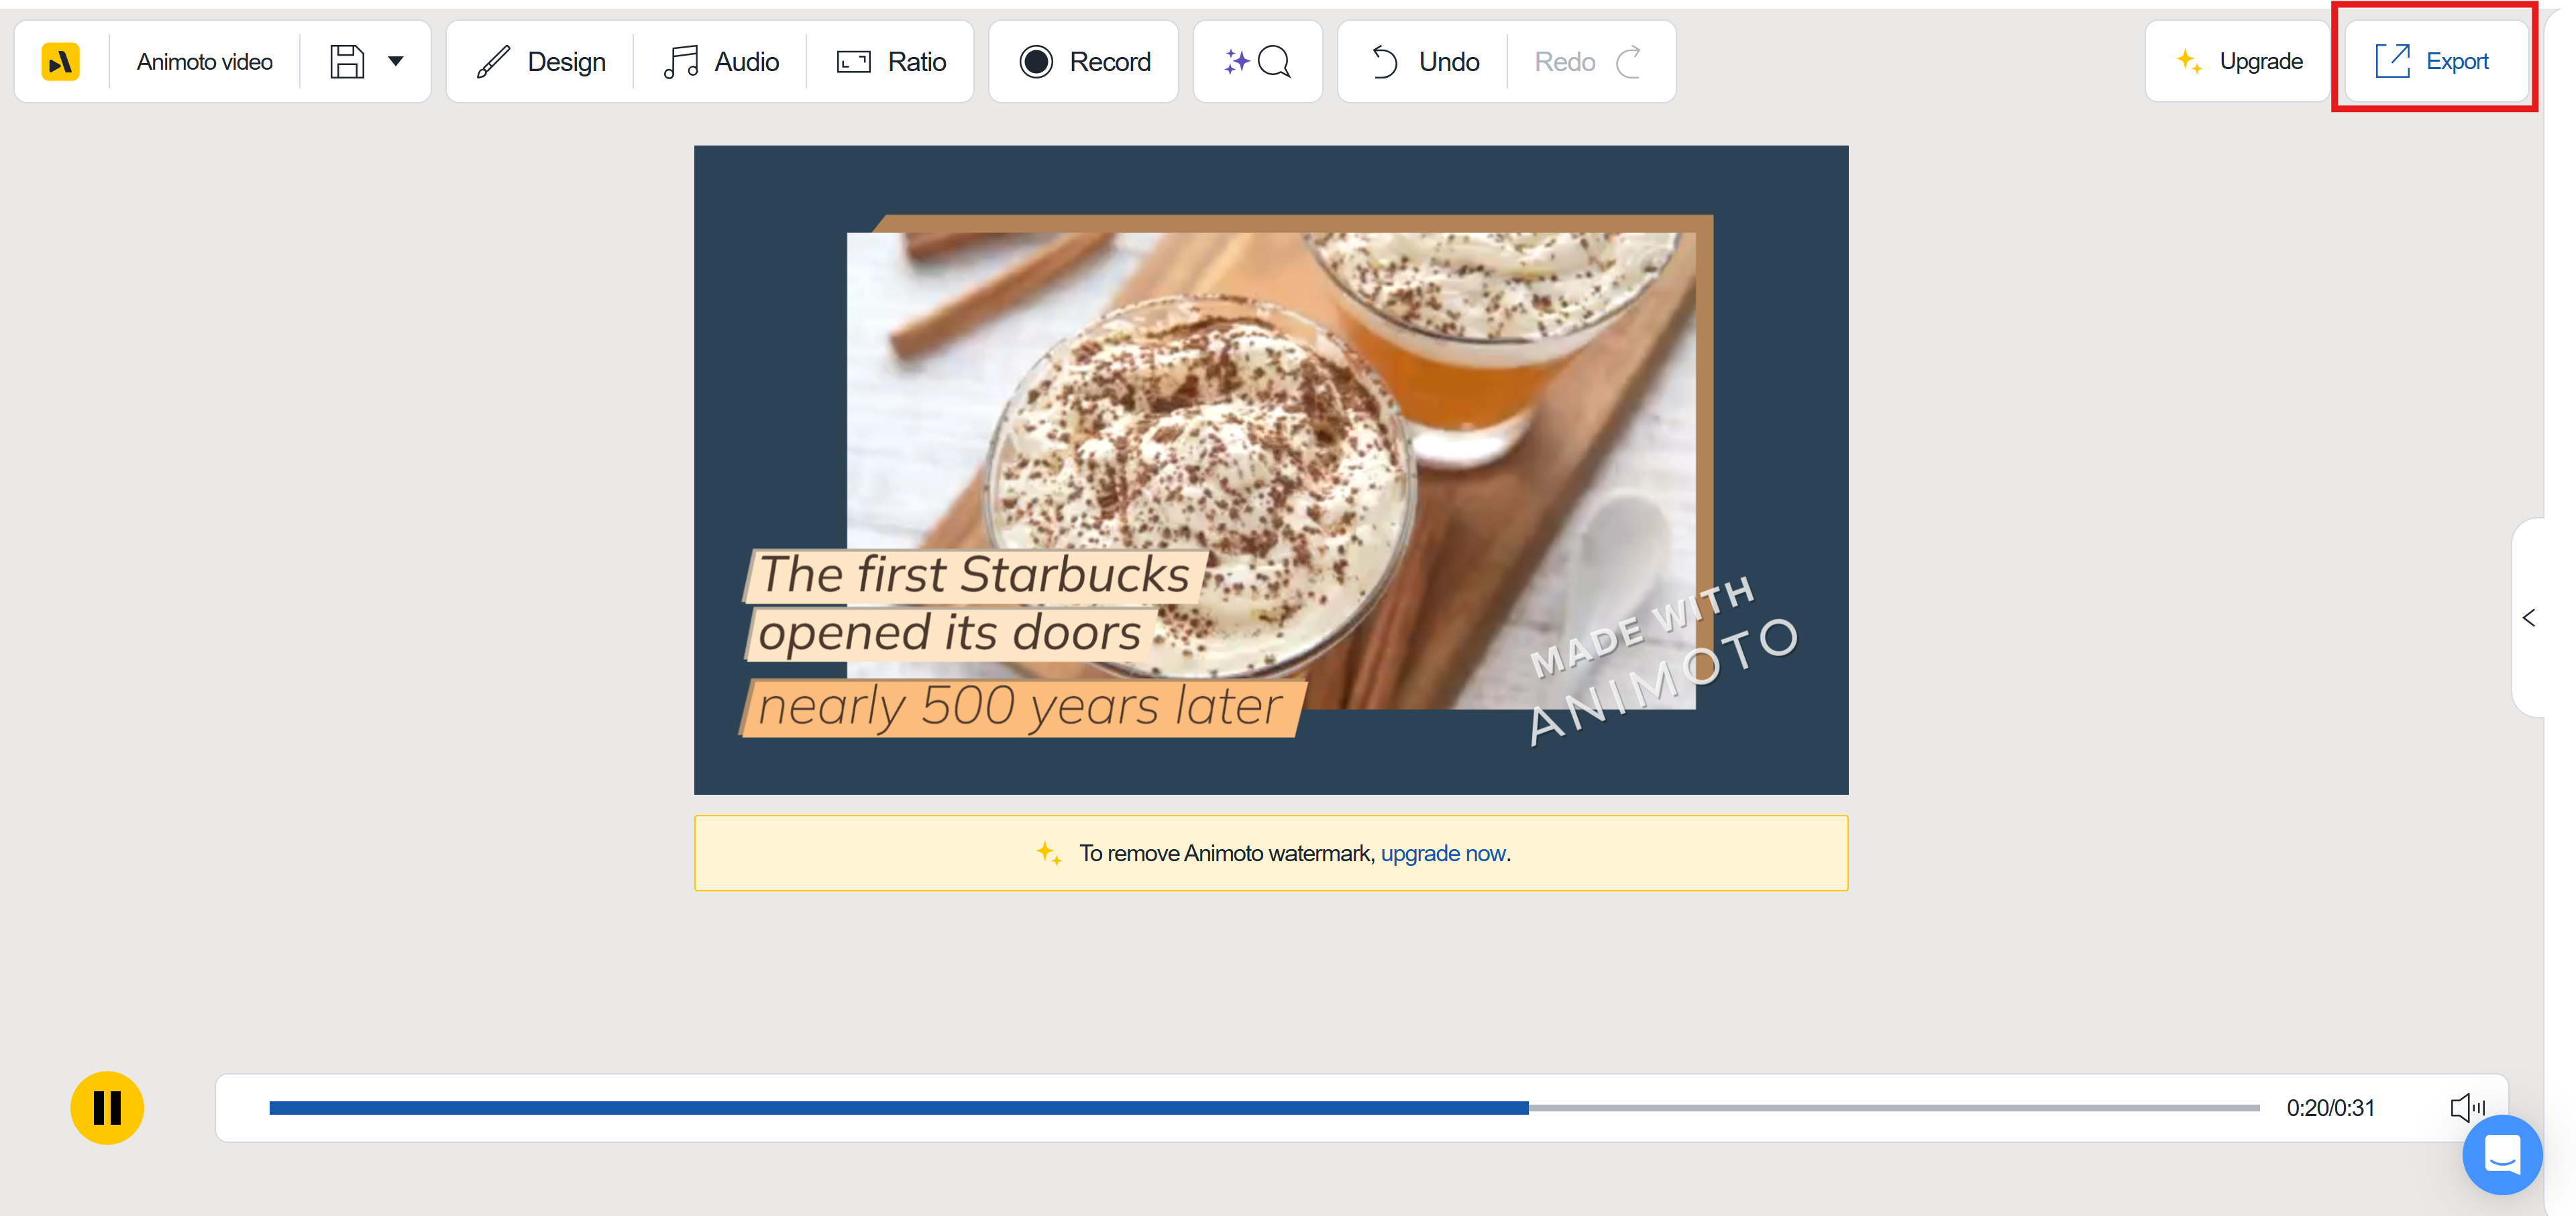The height and width of the screenshot is (1216, 2576).
Task: Open the save options dropdown arrow
Action: 396,61
